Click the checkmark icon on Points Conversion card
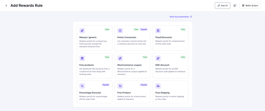This screenshot has height=111, width=265. (x=120, y=31)
